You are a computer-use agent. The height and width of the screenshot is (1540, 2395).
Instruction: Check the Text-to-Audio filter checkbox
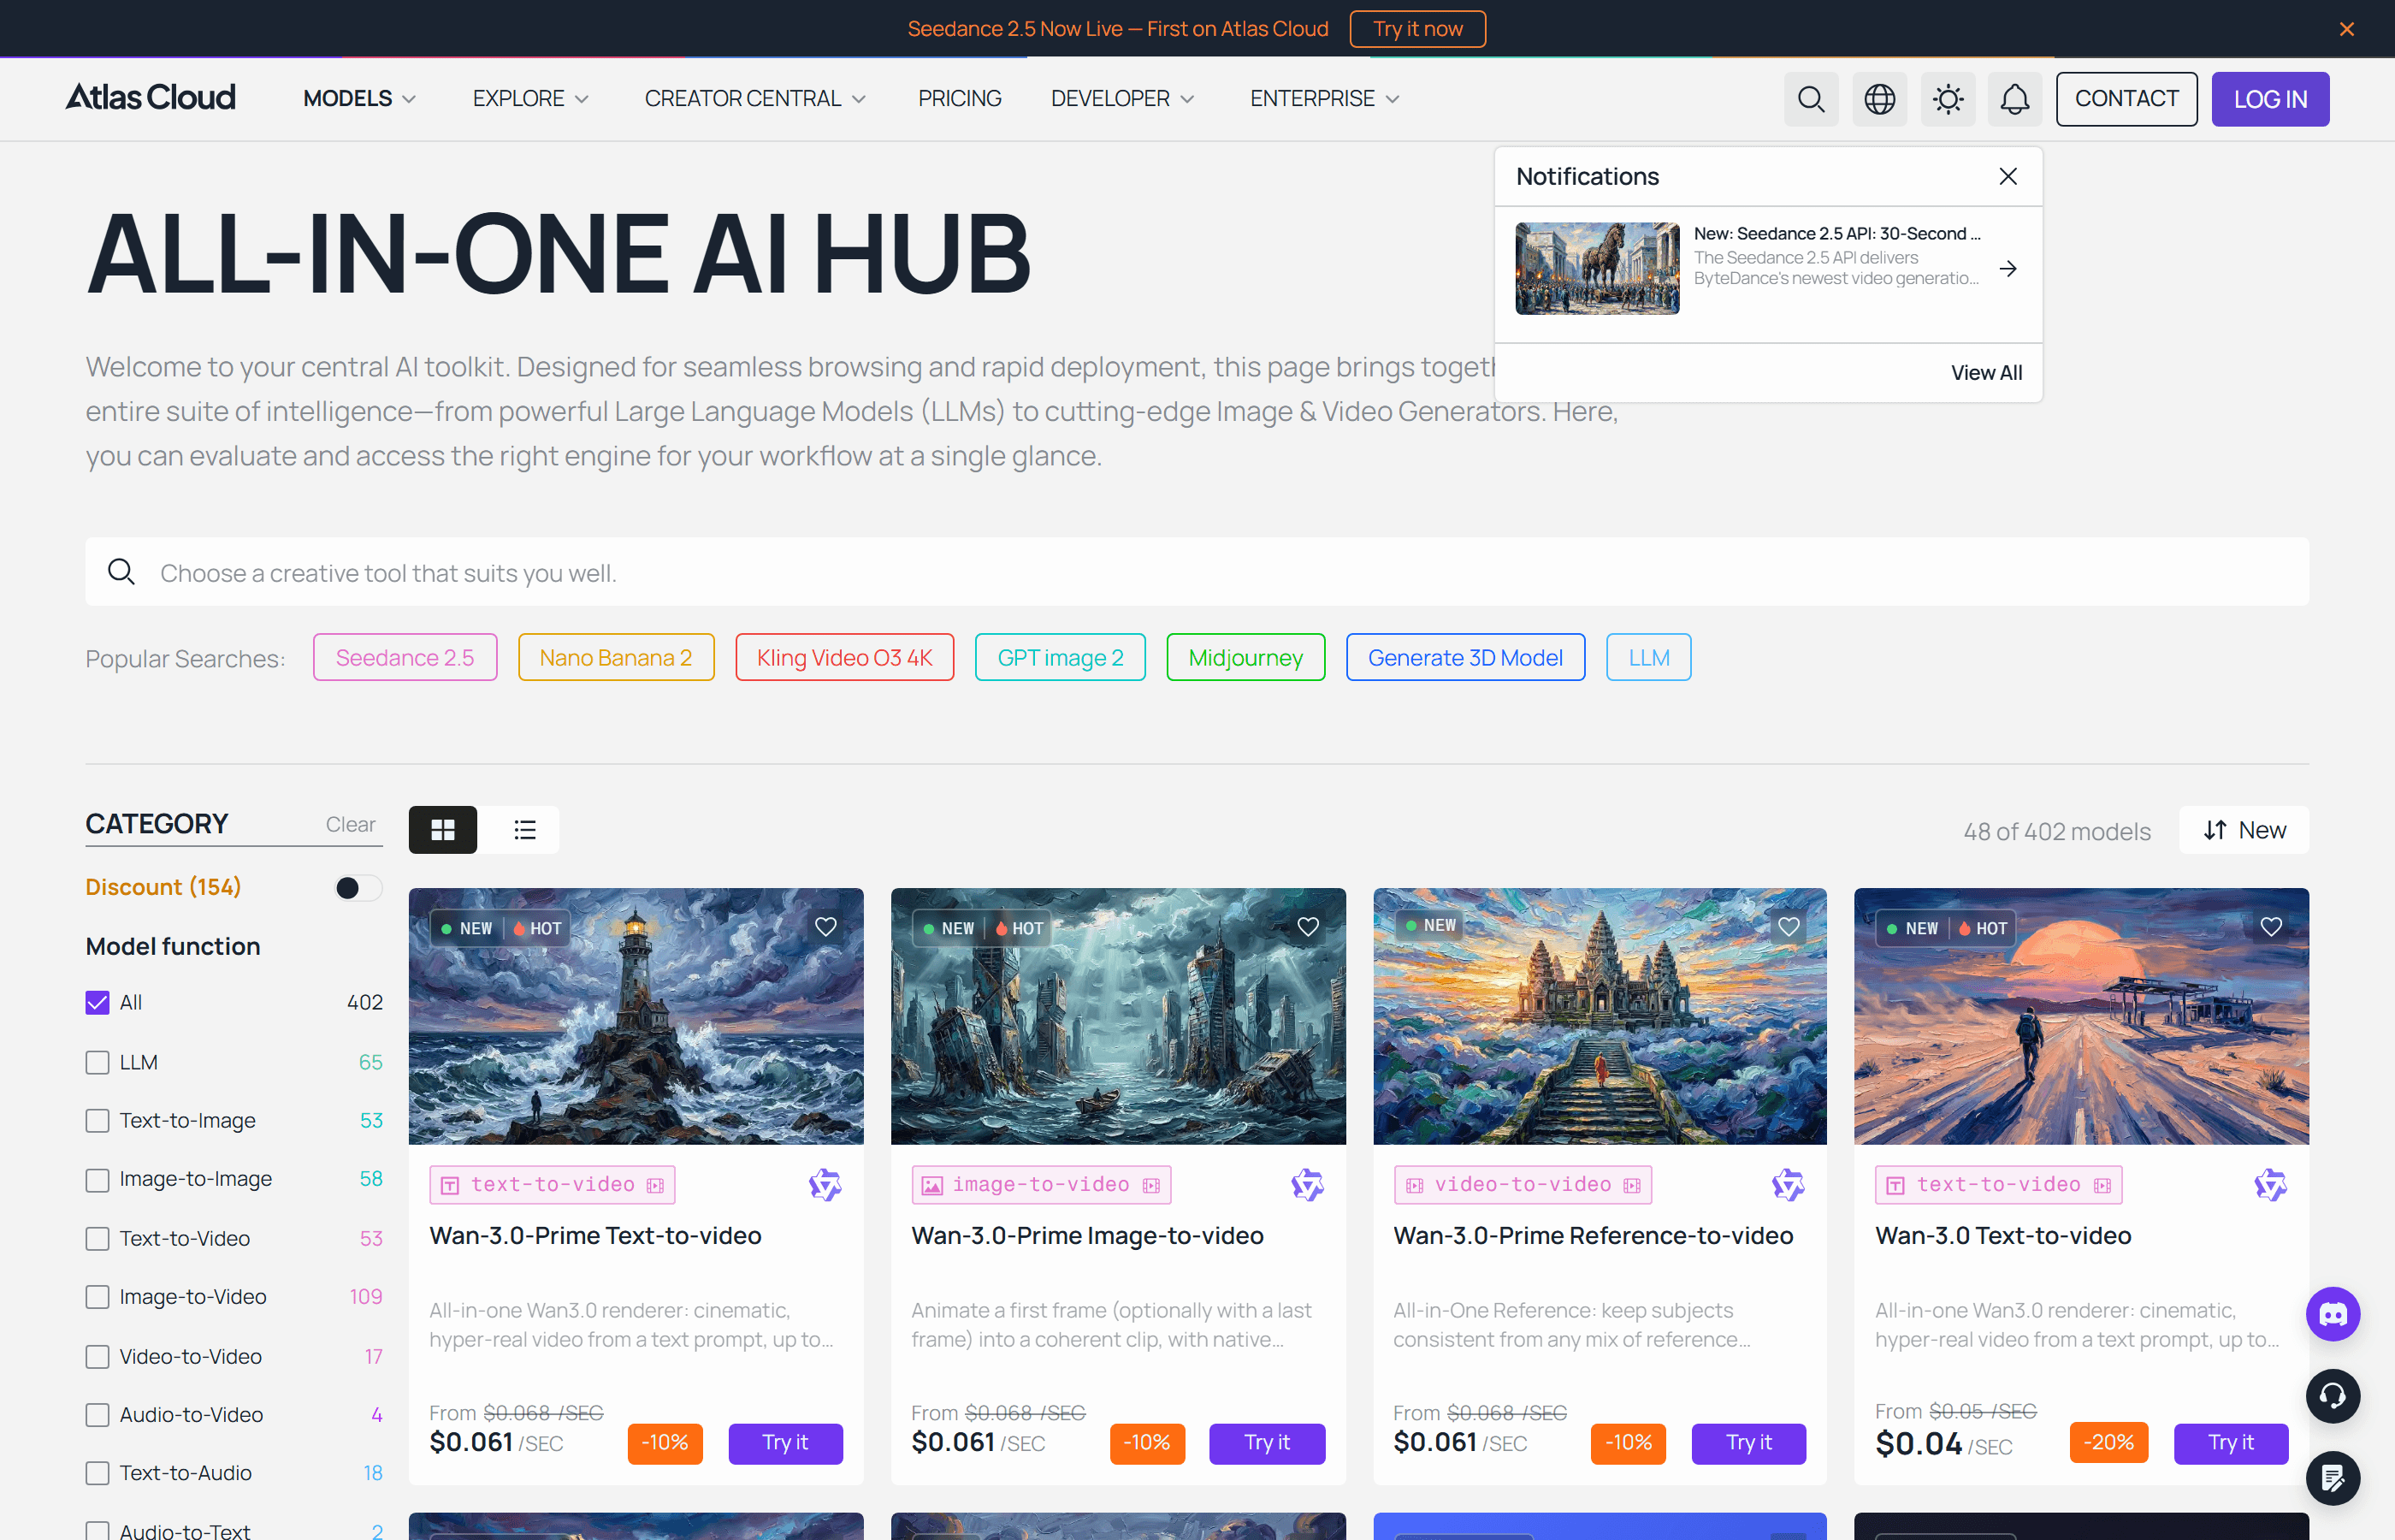point(97,1473)
